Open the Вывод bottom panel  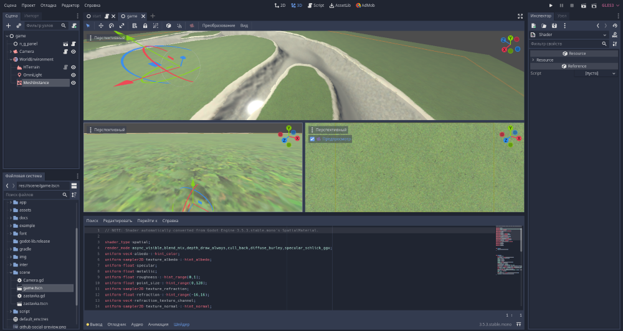(x=94, y=324)
